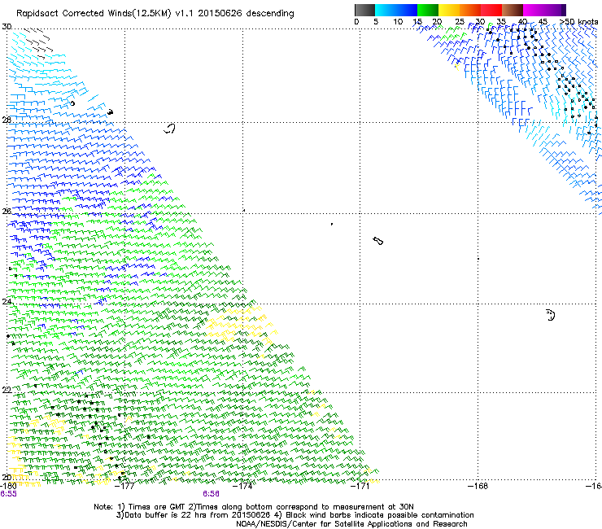The width and height of the screenshot is (602, 529).
Task: Select the brown 35-40 knot color bar segment
Action: (x=513, y=10)
